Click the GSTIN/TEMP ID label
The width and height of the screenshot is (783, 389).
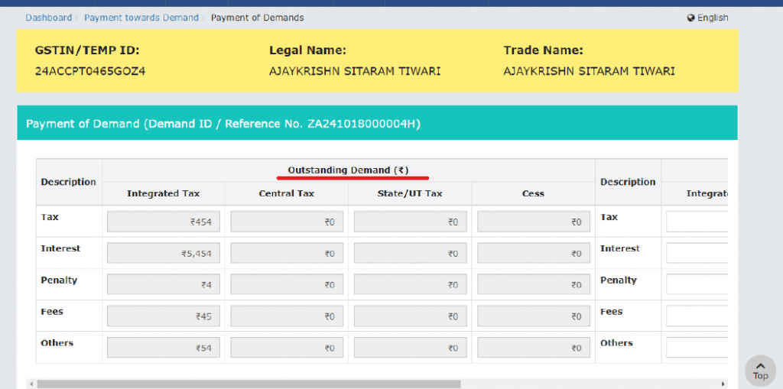(x=87, y=50)
